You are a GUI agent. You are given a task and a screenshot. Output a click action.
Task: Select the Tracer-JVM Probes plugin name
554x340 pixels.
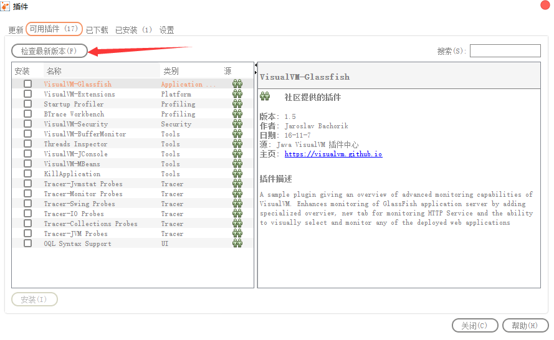pos(75,234)
